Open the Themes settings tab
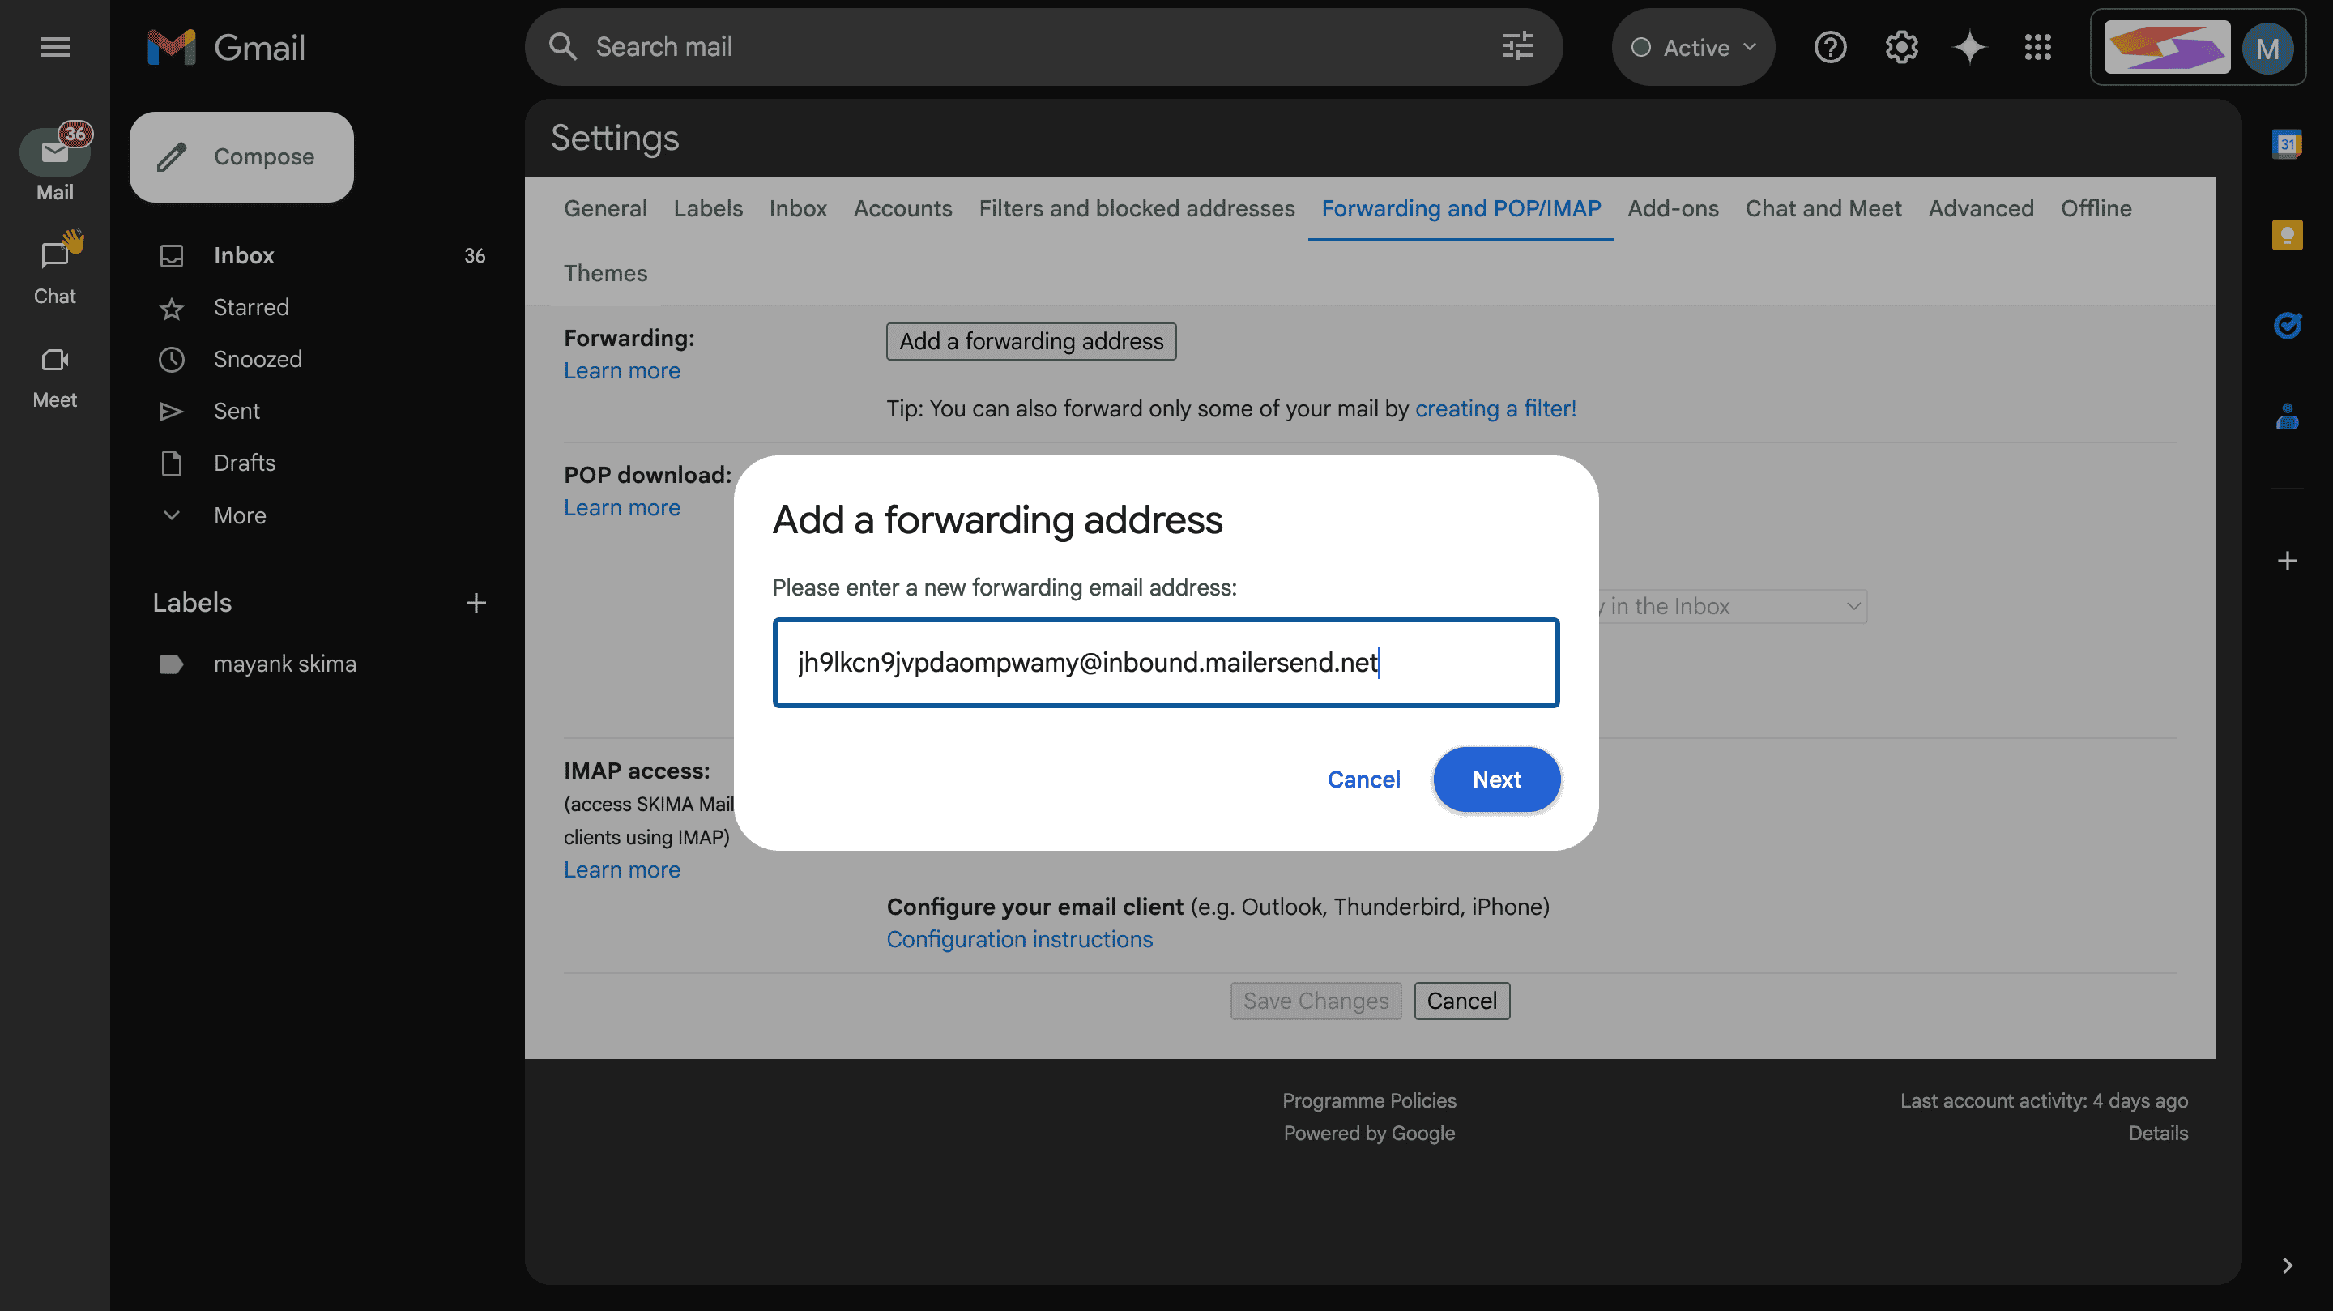Image resolution: width=2333 pixels, height=1311 pixels. coord(605,274)
